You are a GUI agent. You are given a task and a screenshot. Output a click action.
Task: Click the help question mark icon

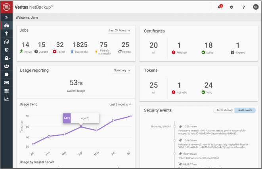click(x=244, y=7)
